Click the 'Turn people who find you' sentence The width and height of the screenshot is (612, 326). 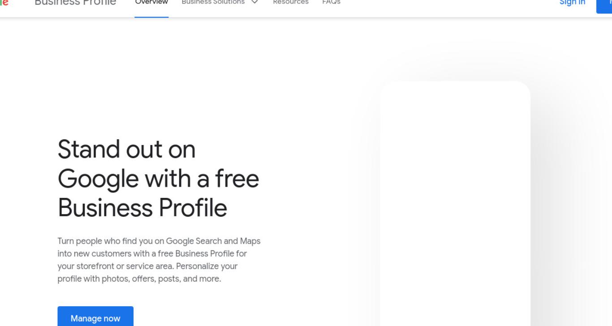click(159, 241)
